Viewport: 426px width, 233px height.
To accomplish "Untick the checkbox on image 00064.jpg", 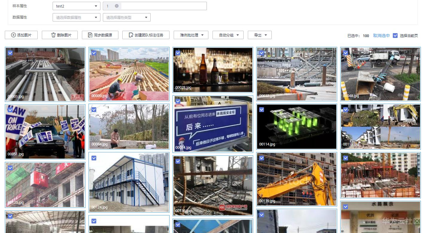I will coord(94,110).
